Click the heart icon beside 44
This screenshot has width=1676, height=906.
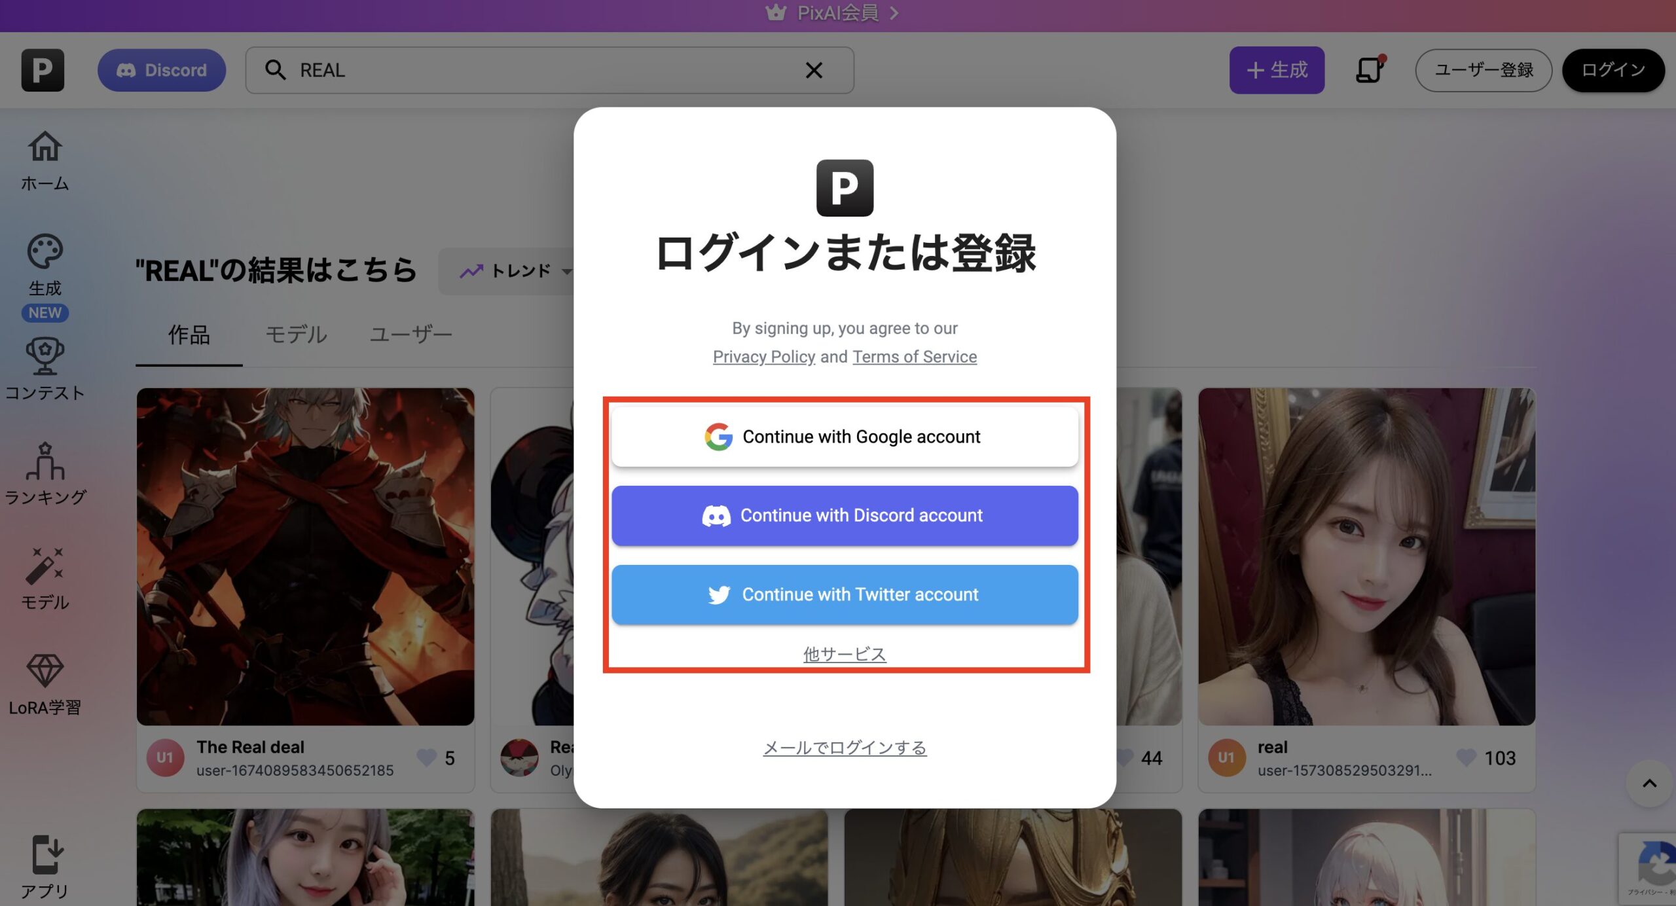click(1125, 757)
